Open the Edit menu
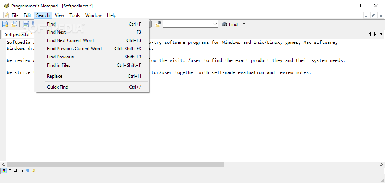 coord(27,15)
